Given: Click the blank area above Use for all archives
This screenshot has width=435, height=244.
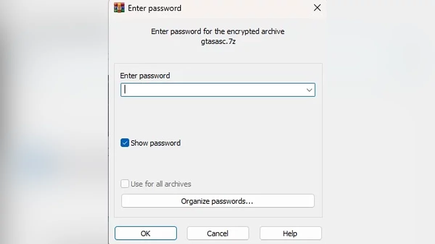Looking at the screenshot, I should pyautogui.click(x=217, y=164).
